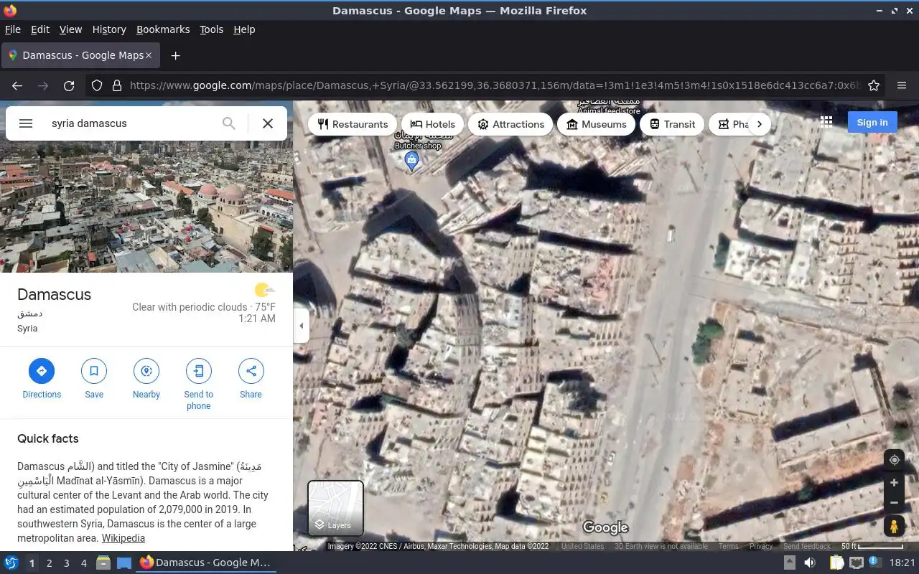Click the site padlock icon
The height and width of the screenshot is (574, 919).
pos(117,85)
